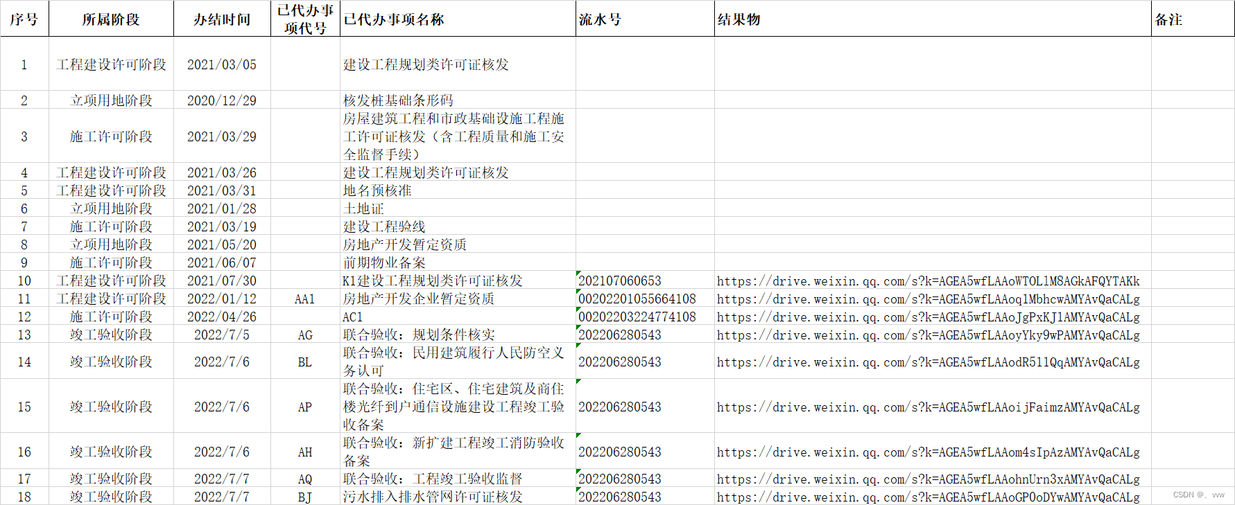Select the 联合验收:工程竣工验收监督 cell
Viewport: 1235px width, 505px height.
click(x=458, y=478)
